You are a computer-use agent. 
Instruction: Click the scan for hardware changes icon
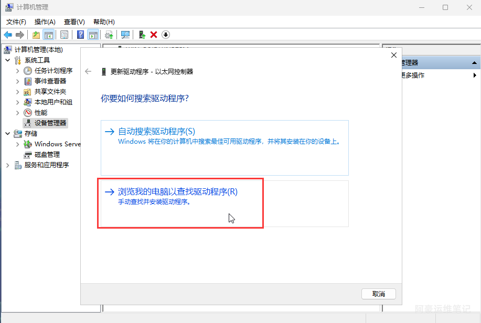tap(125, 35)
